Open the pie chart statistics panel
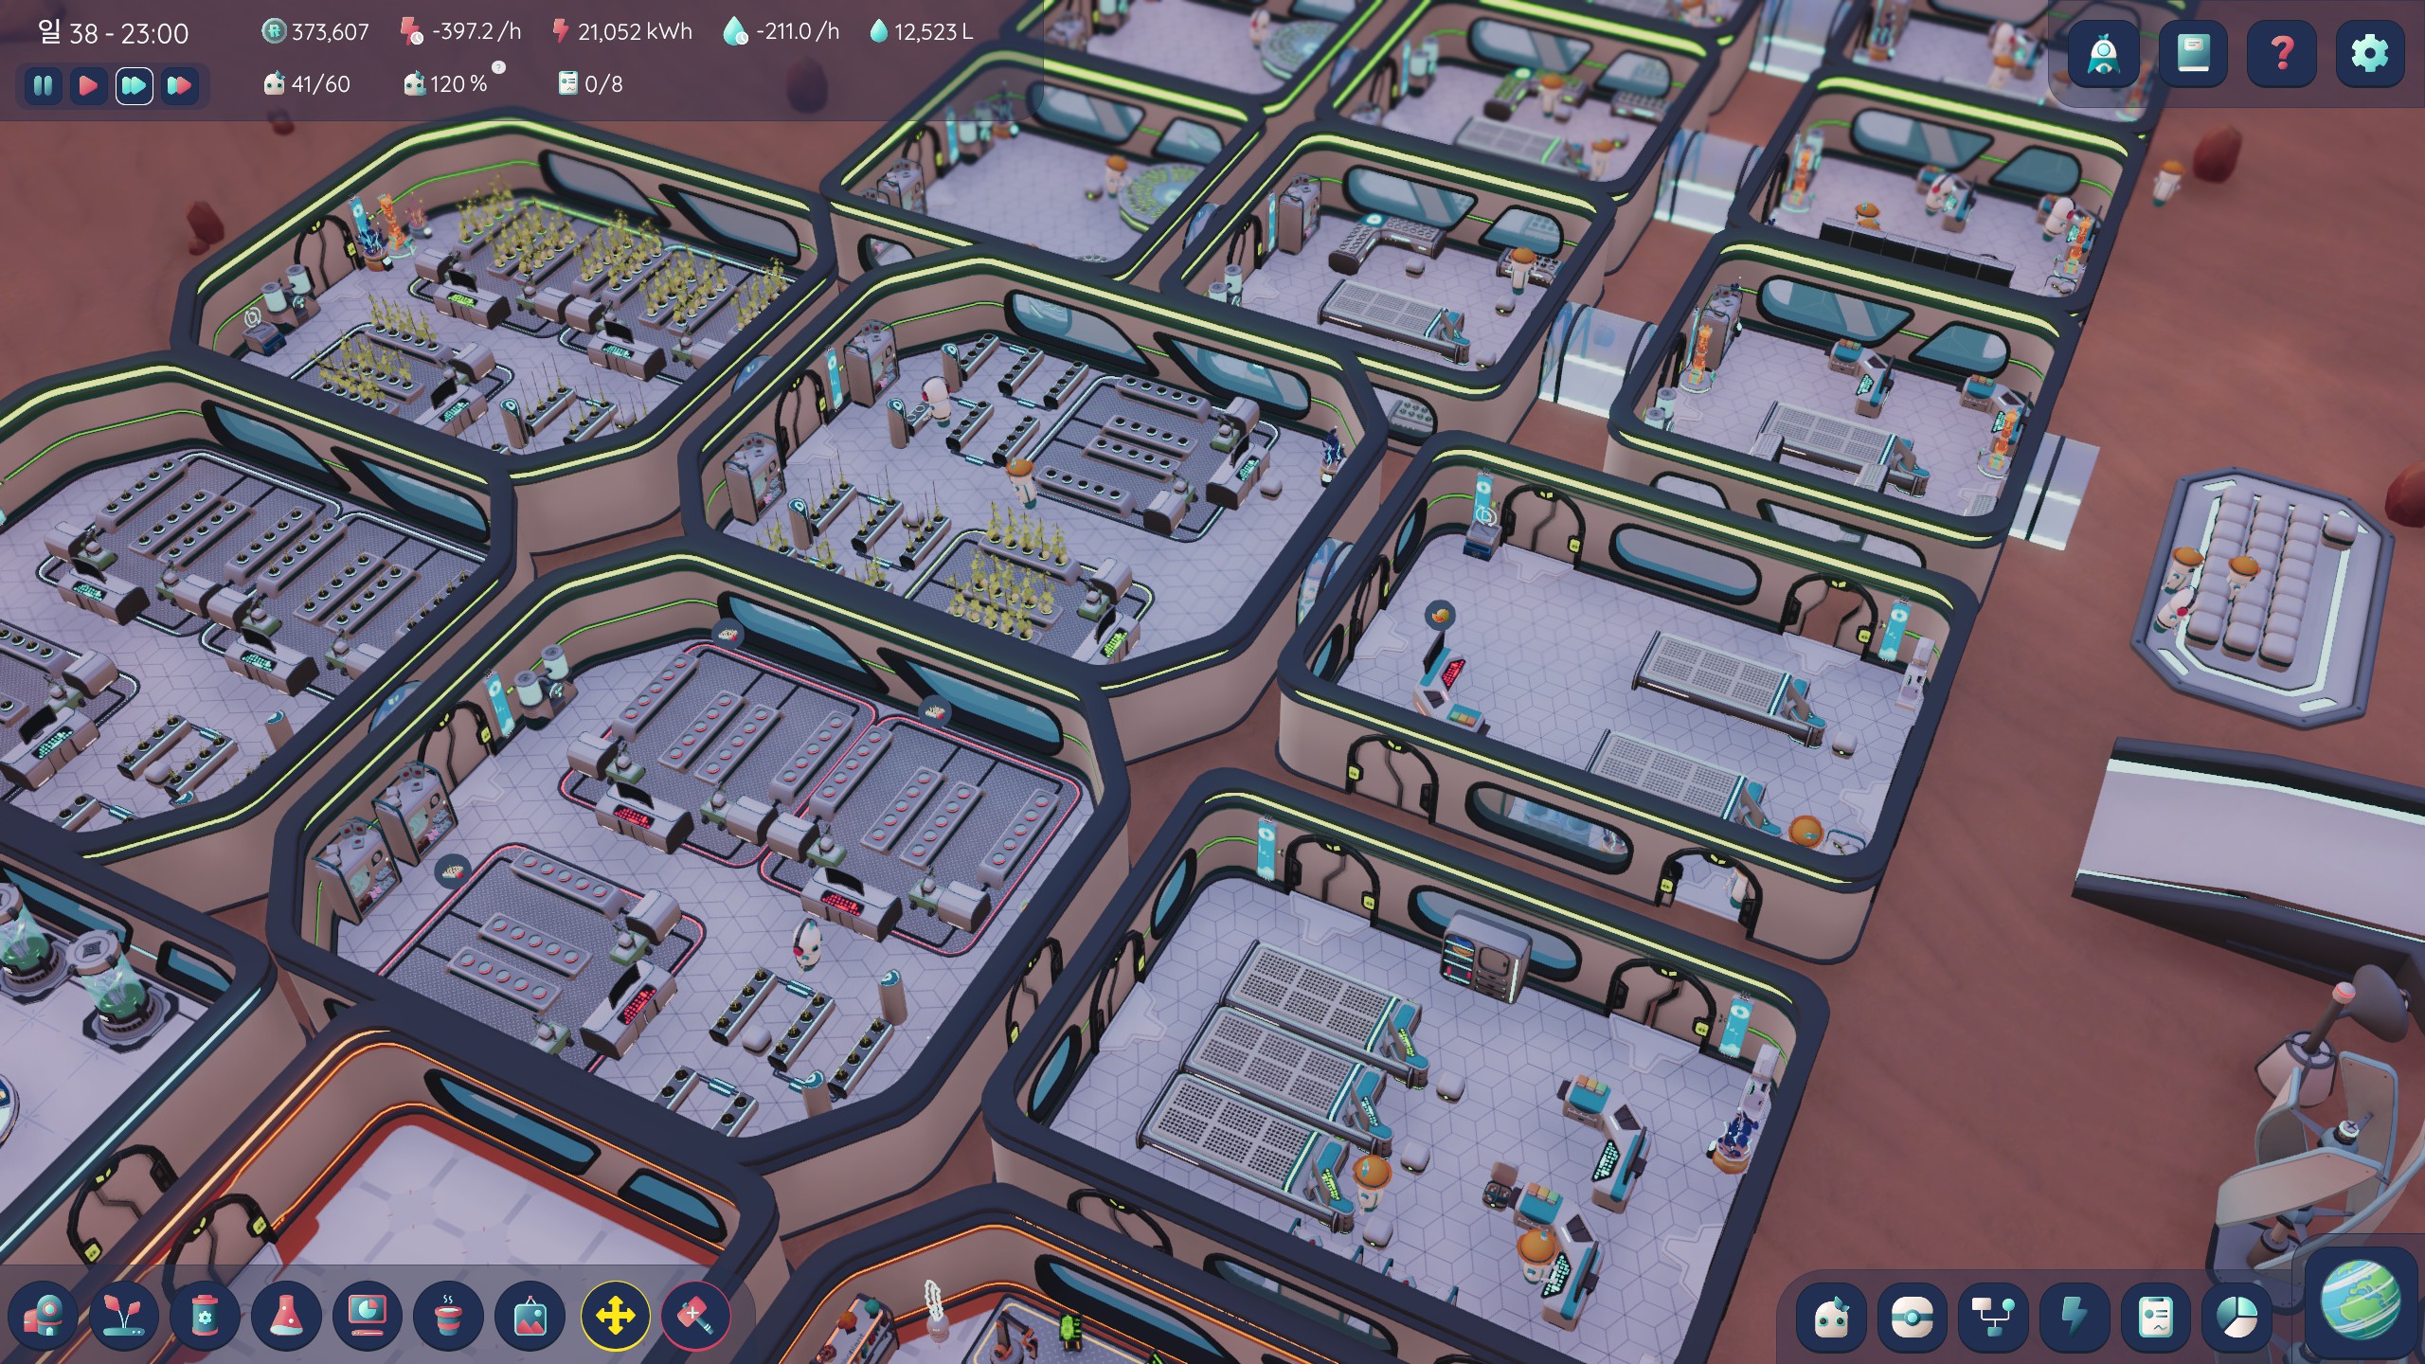2425x1364 pixels. click(2237, 1317)
